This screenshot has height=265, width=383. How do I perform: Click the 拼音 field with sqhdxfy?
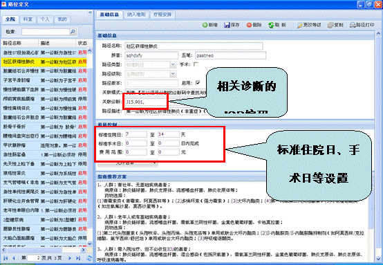coord(151,55)
